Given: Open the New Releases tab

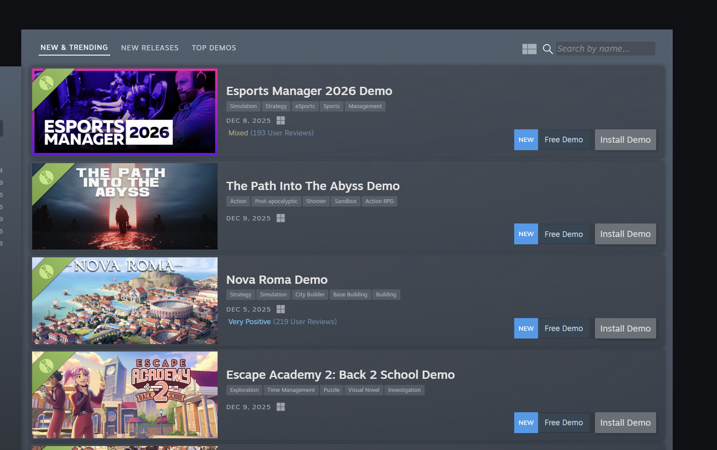Looking at the screenshot, I should [149, 48].
